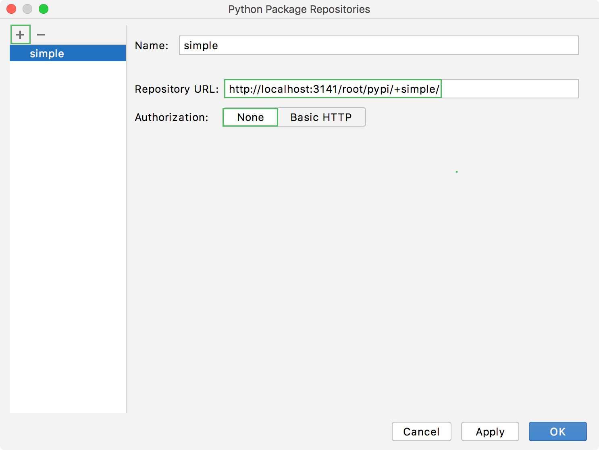599x450 pixels.
Task: Click the yellow minimize window control
Action: tap(27, 8)
